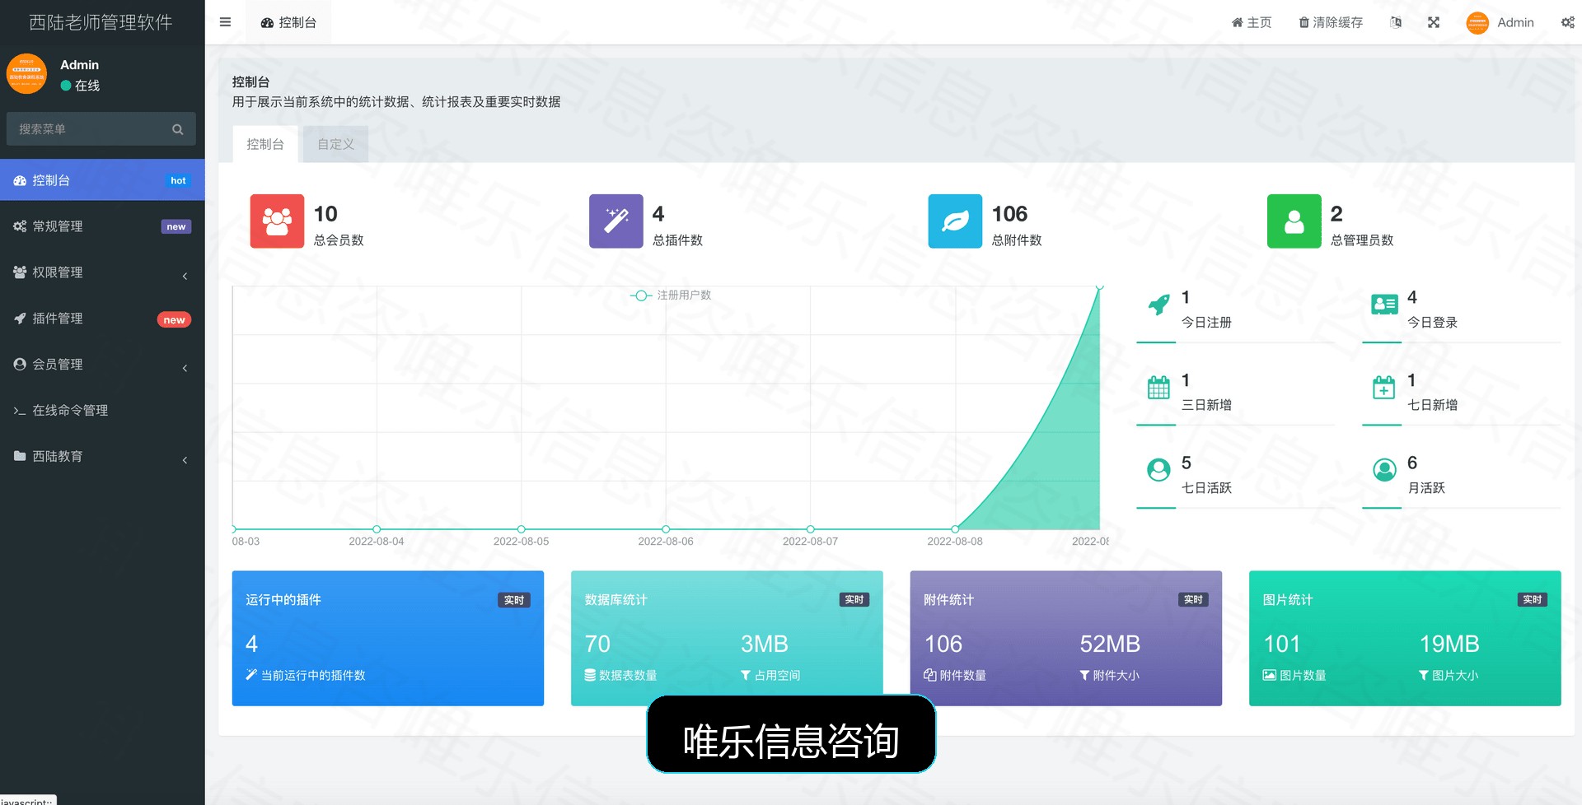Viewport: 1582px width, 805px height.
Task: Click the rocket icon beside 今日注册
Action: tap(1158, 305)
